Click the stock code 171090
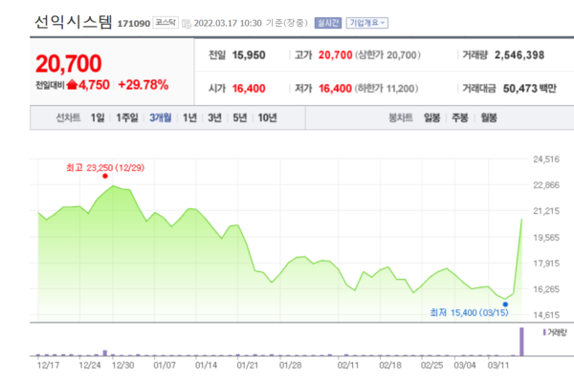 coord(134,24)
